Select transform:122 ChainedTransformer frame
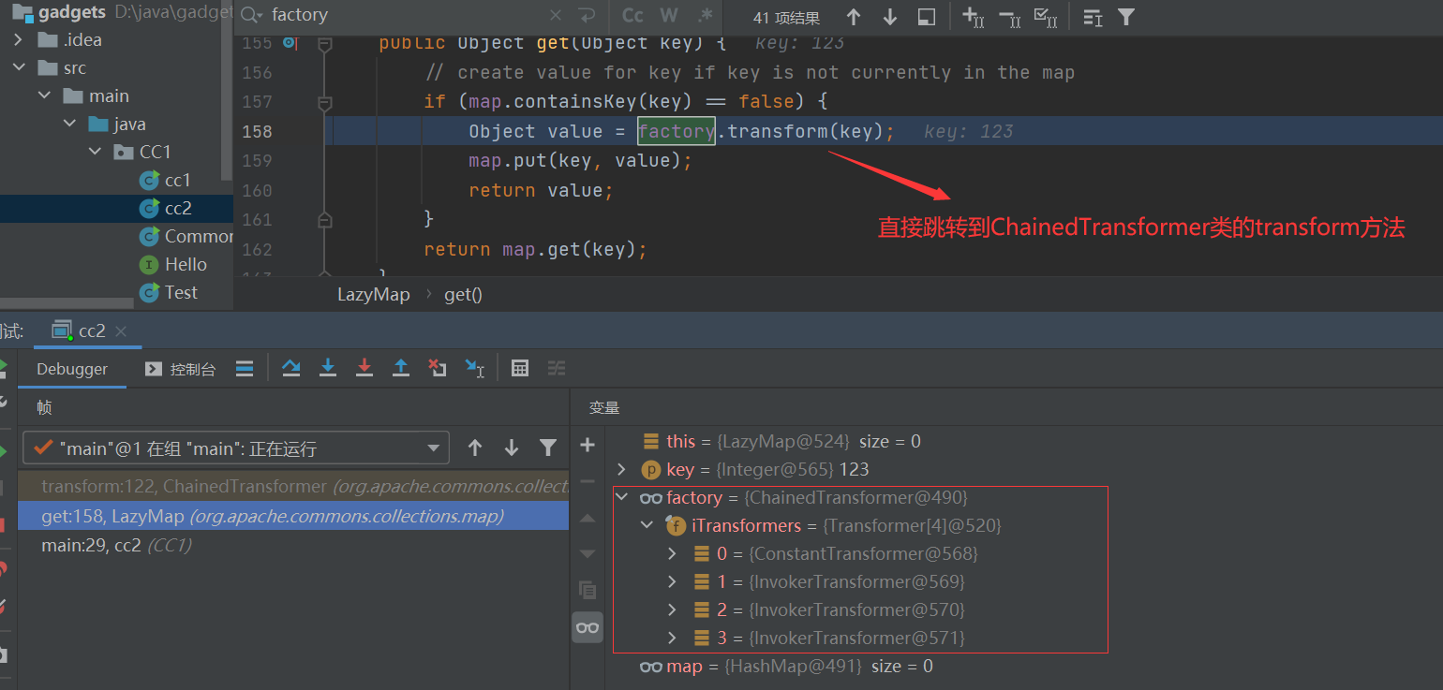The height and width of the screenshot is (690, 1443). [293, 487]
